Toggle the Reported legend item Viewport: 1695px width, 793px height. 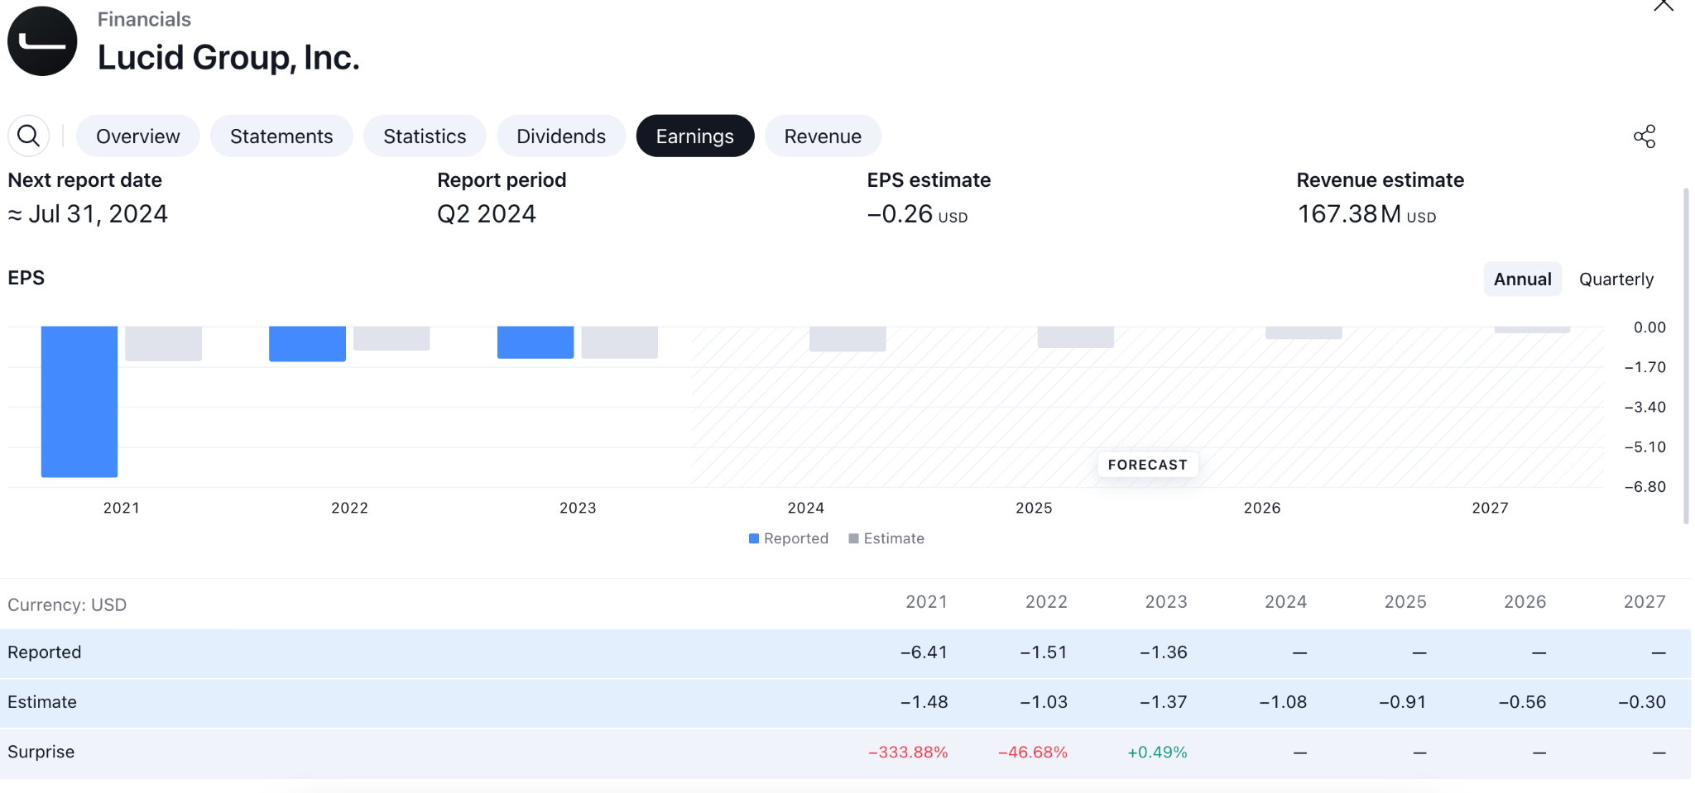pyautogui.click(x=789, y=538)
